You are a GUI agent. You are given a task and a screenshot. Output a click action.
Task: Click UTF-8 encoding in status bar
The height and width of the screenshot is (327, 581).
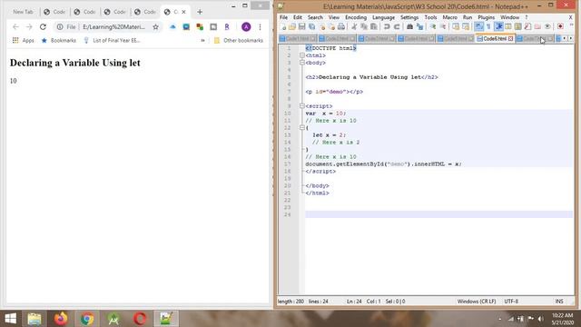click(x=511, y=302)
